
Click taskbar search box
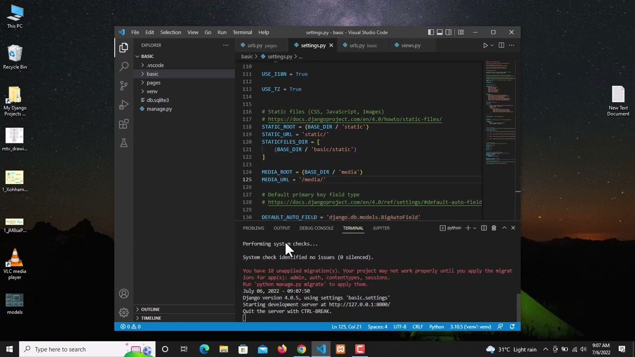(x=87, y=349)
